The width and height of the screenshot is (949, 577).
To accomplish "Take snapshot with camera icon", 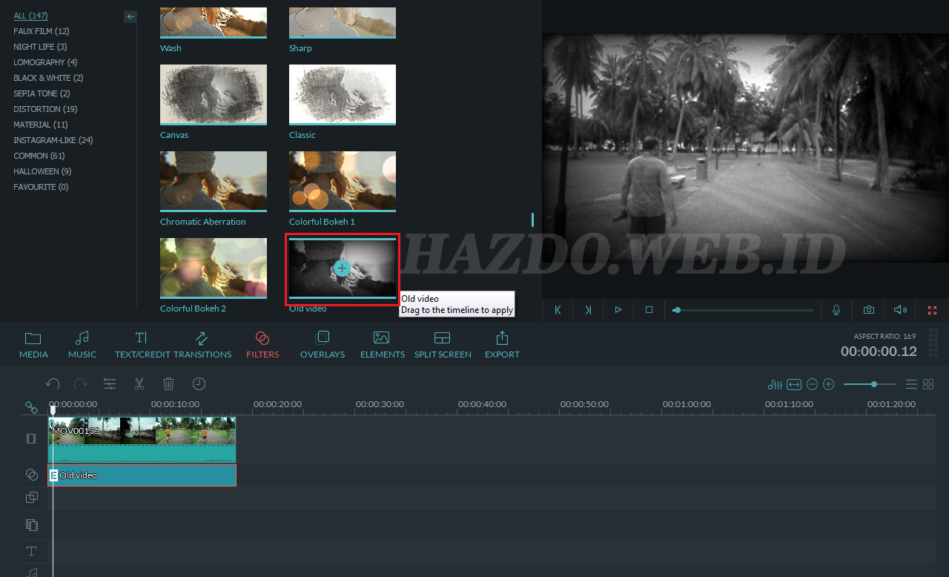I will point(868,310).
